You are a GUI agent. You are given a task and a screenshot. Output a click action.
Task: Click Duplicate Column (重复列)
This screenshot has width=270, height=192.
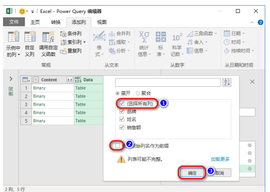[x=71, y=51]
